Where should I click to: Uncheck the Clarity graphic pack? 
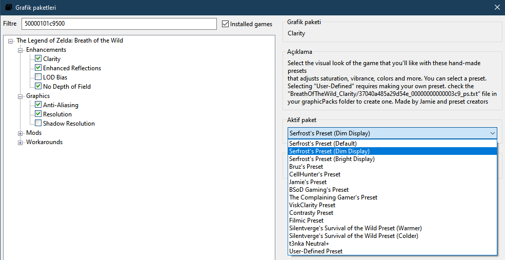coord(38,58)
